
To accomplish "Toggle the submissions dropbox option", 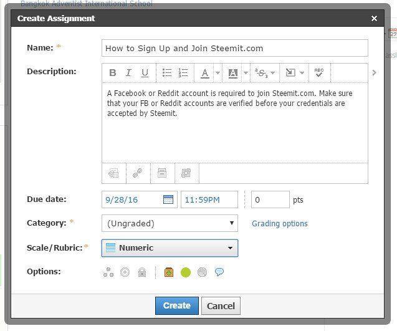I will tap(169, 272).
